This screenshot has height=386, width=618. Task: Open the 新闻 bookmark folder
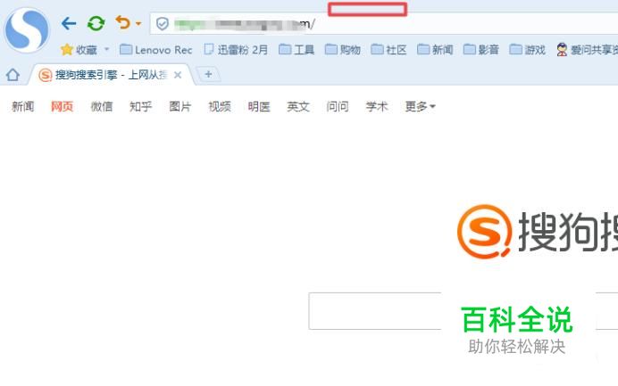[x=435, y=50]
